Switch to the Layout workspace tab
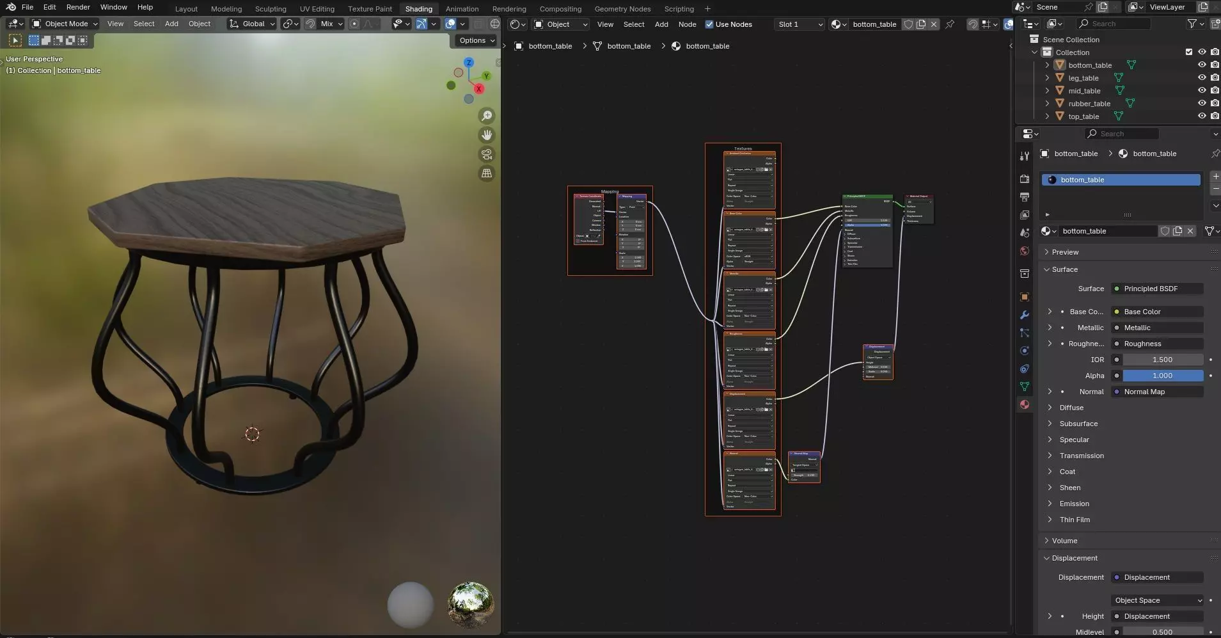 pos(186,9)
